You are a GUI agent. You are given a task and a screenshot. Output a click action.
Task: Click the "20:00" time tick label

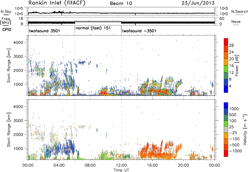(x=183, y=165)
